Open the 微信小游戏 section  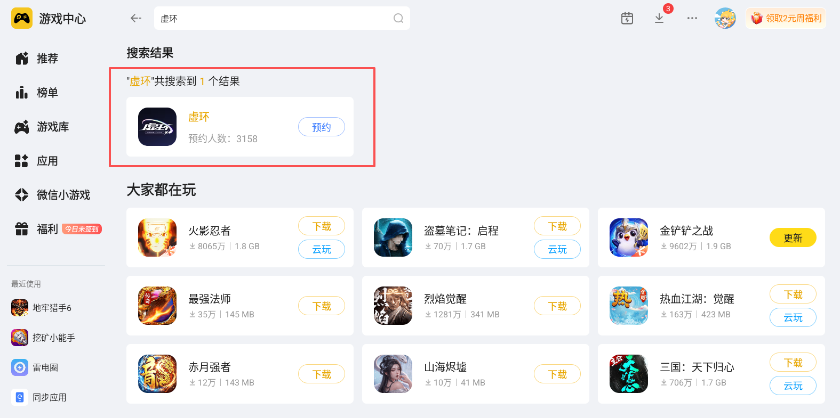(x=53, y=195)
